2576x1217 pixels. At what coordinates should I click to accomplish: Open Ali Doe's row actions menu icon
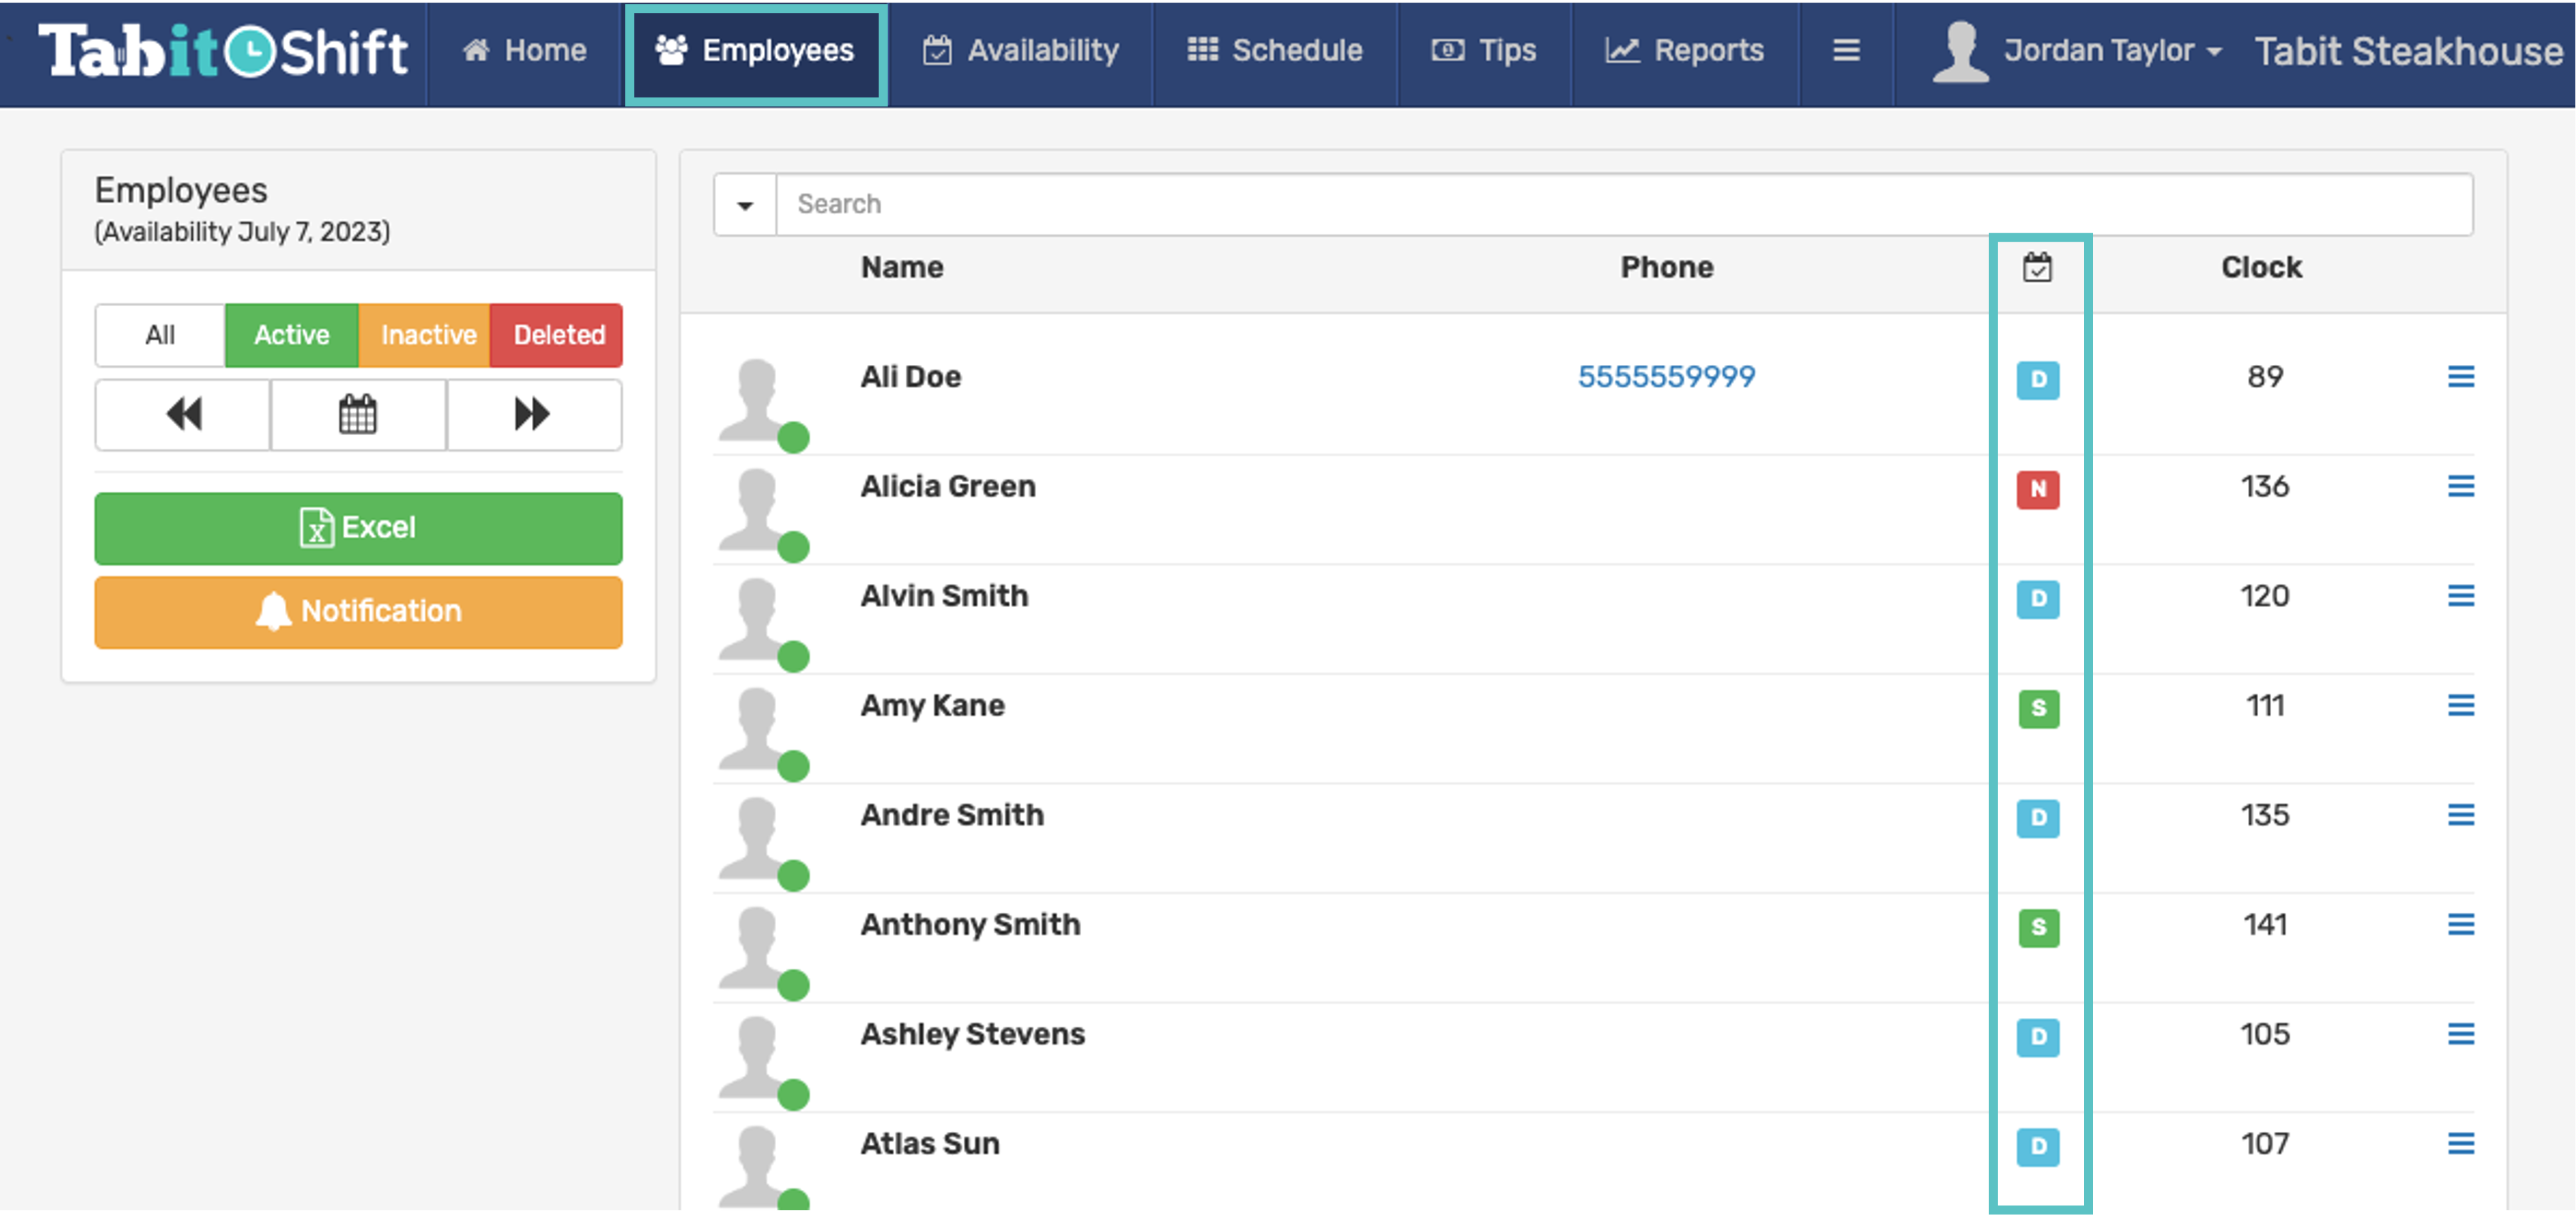[2460, 377]
